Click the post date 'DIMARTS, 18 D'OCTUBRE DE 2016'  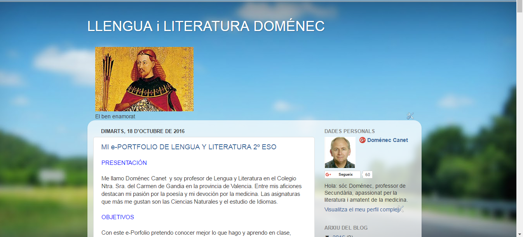point(143,131)
